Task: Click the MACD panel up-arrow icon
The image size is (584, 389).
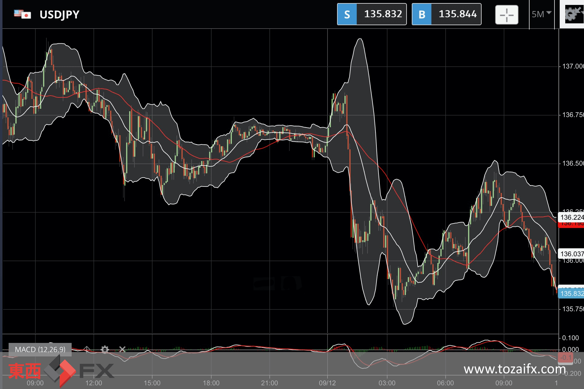Action: tap(87, 349)
